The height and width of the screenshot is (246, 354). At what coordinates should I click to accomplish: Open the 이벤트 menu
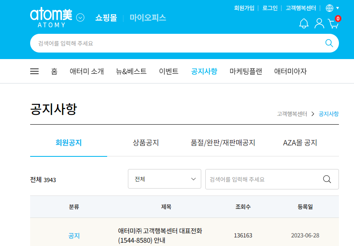coord(169,71)
